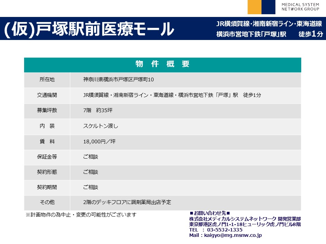The height and width of the screenshot is (244, 326).
Task: Click 徒歩1分 in the header banner
Action: (311, 34)
